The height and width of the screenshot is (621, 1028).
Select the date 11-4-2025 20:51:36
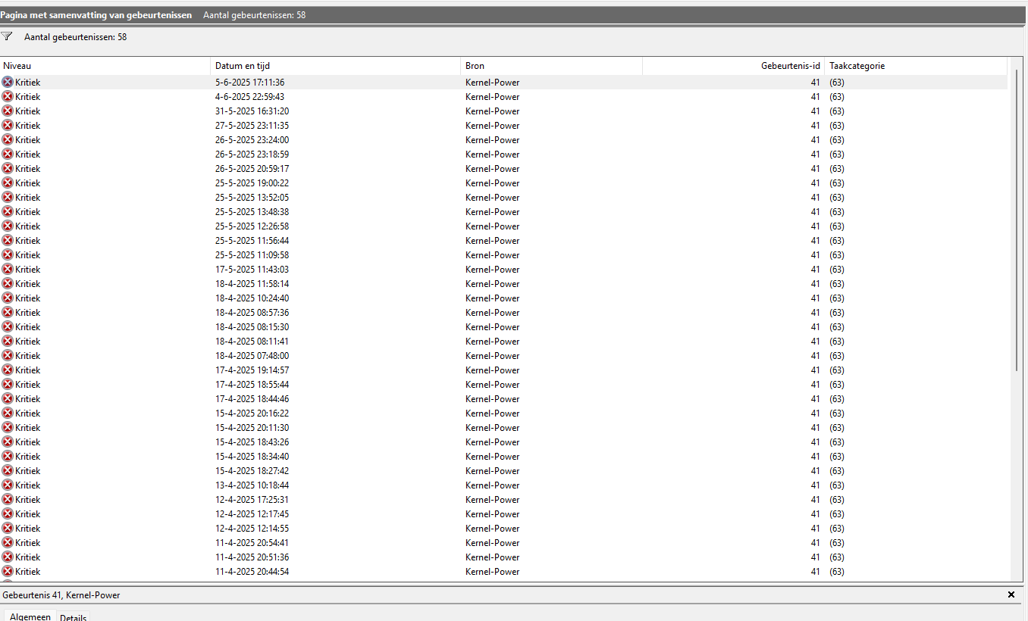tap(252, 557)
